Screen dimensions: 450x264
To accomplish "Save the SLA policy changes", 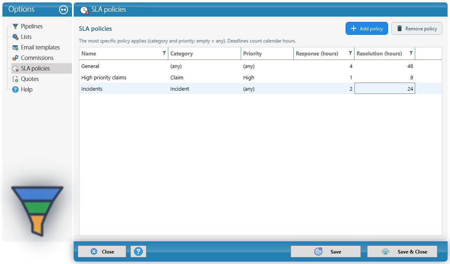I will [x=326, y=251].
